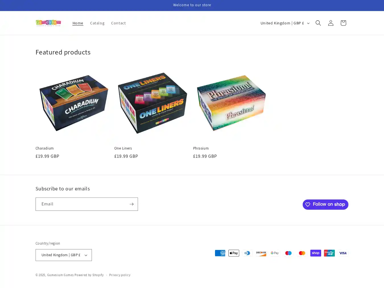Click the Apple Pay payment icon
This screenshot has height=288, width=384.
[x=234, y=253]
